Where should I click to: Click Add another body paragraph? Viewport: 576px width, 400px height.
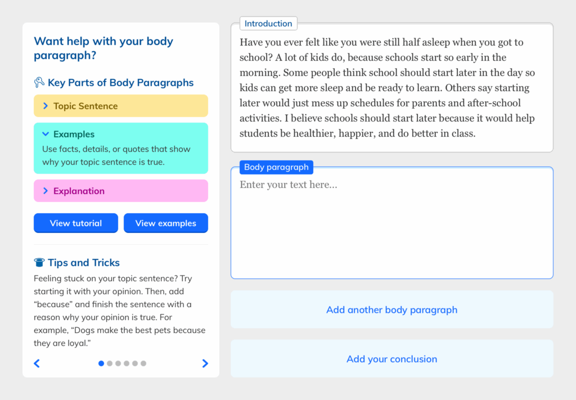pyautogui.click(x=392, y=309)
